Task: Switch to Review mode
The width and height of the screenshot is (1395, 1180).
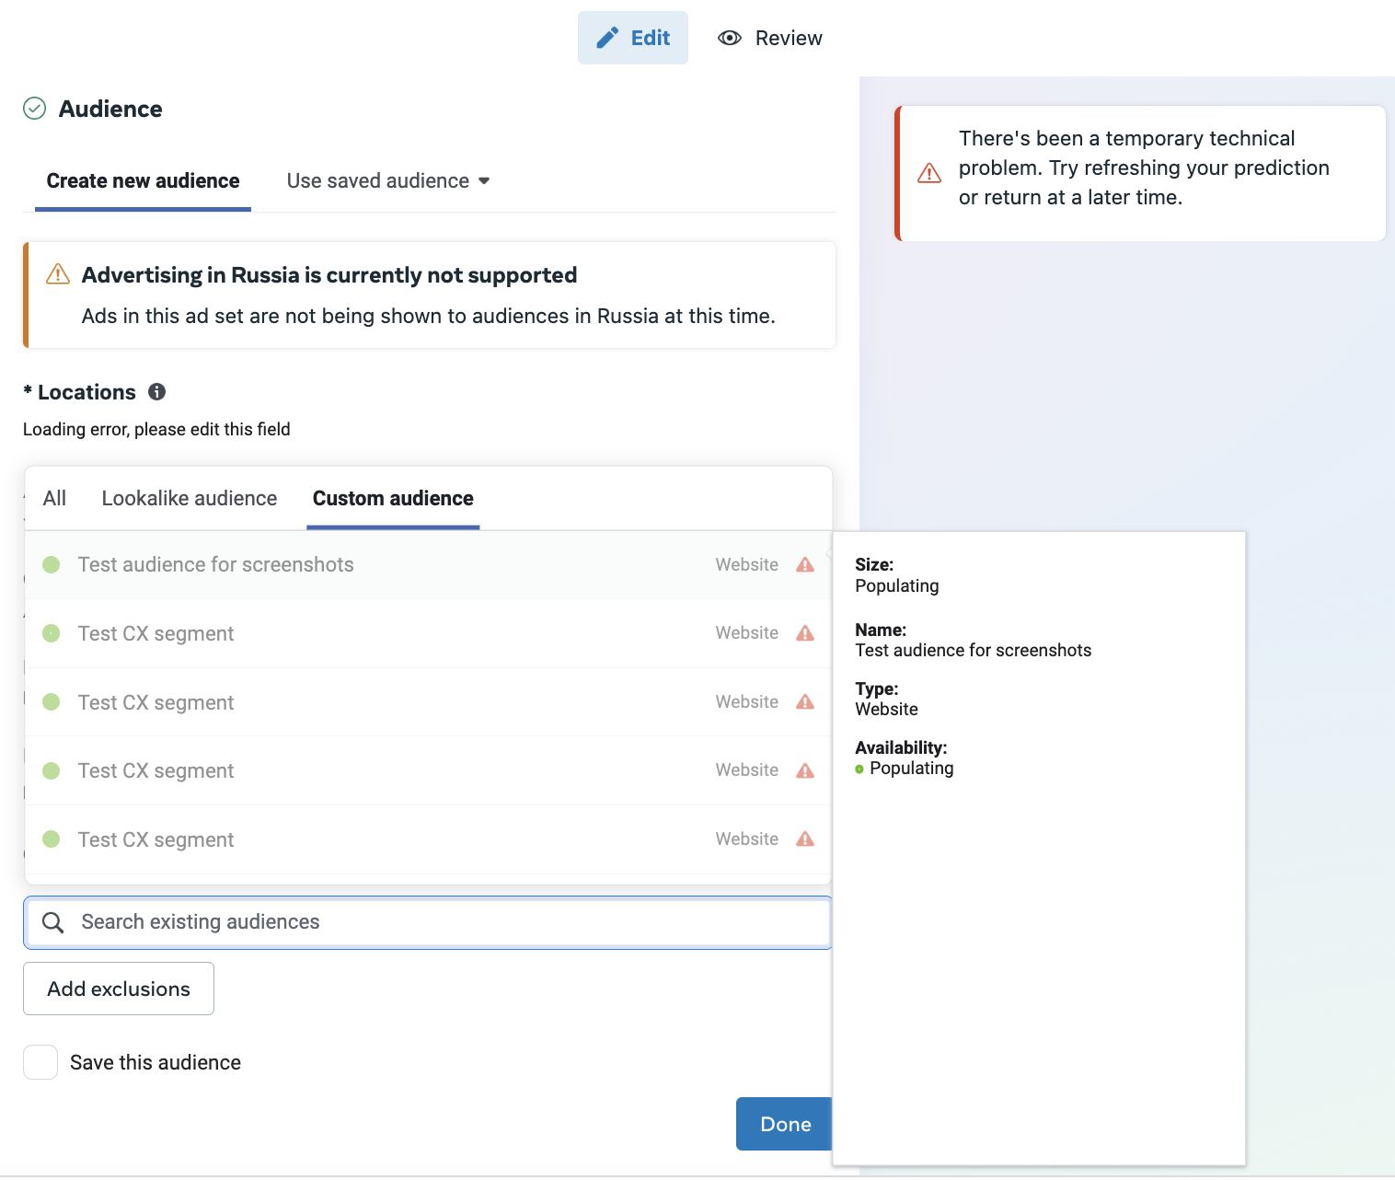Action: click(770, 38)
